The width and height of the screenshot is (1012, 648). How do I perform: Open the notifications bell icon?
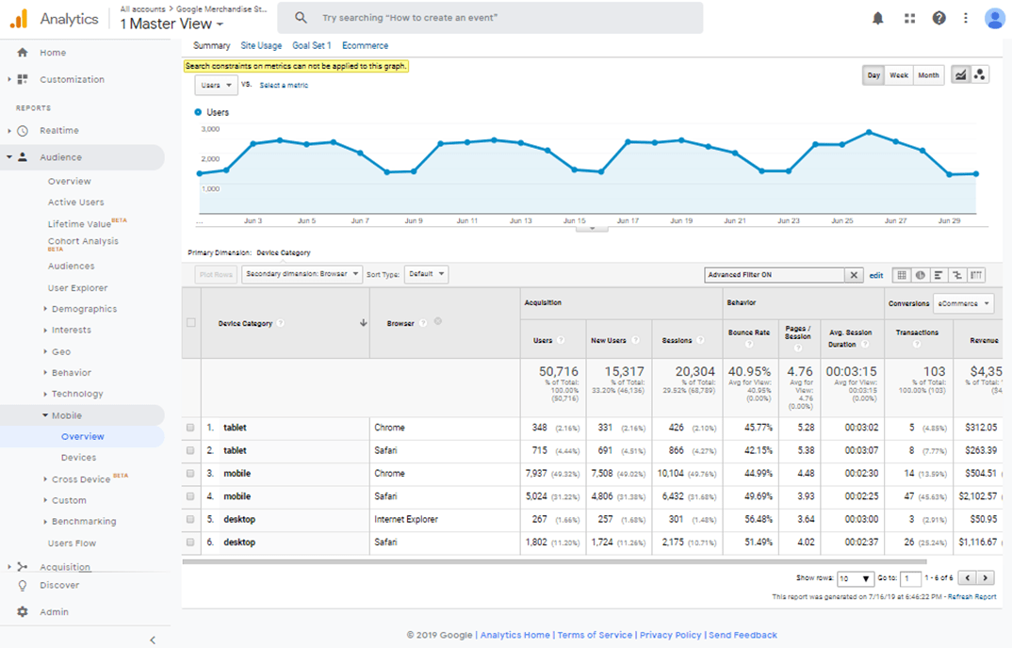coord(878,18)
